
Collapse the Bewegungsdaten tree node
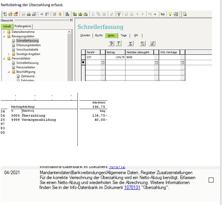pyautogui.click(x=4, y=36)
